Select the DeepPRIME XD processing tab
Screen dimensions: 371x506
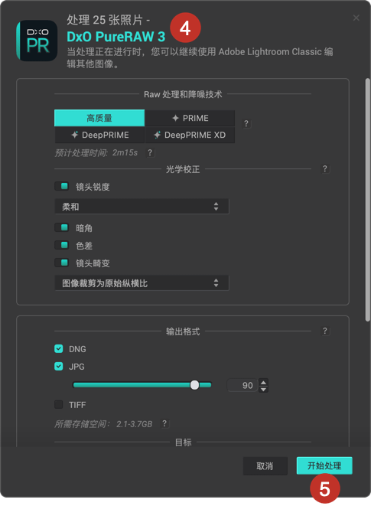[190, 135]
